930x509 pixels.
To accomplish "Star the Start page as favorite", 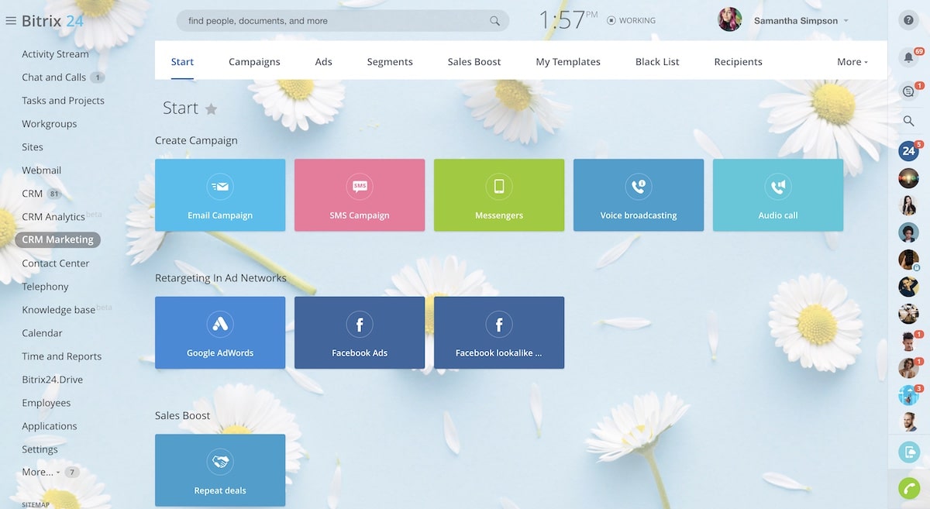I will coord(211,109).
